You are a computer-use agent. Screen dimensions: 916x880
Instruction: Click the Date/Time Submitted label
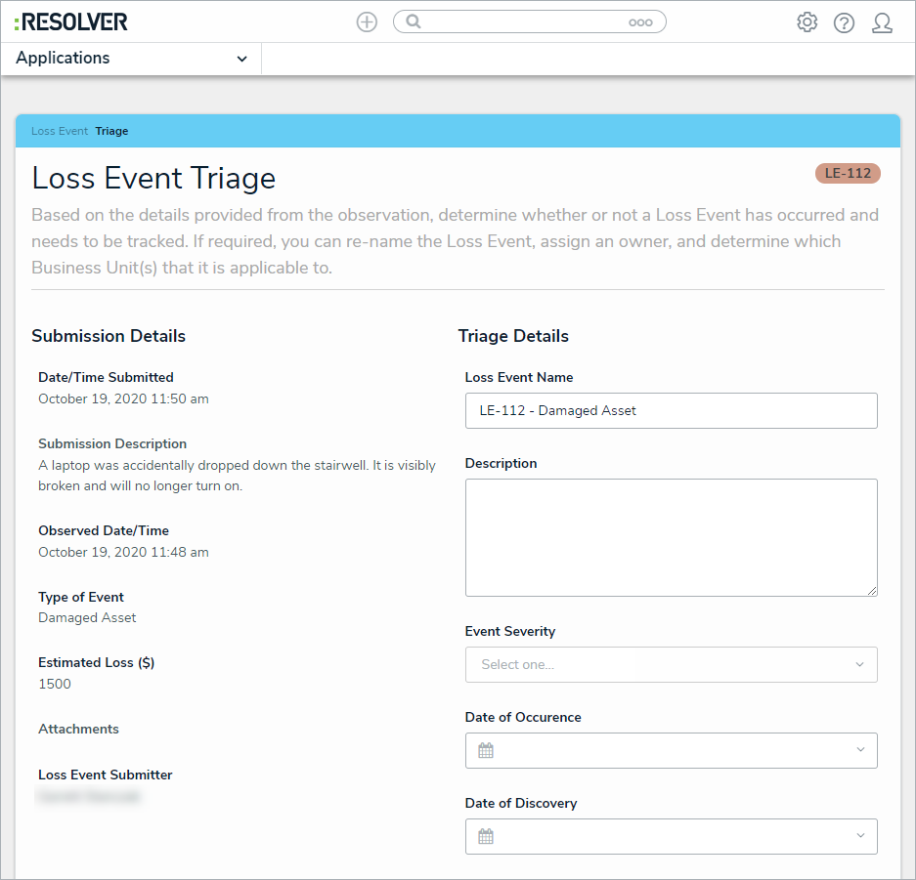(x=106, y=378)
